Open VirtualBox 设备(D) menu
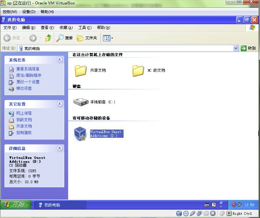260x218 pixels. 29,12
